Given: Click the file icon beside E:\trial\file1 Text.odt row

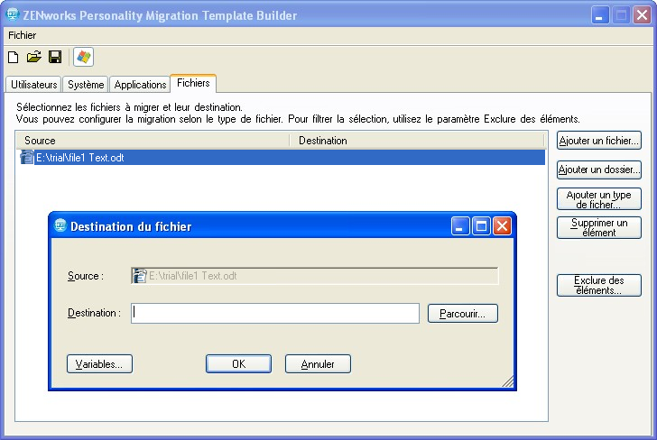Looking at the screenshot, I should pos(27,158).
